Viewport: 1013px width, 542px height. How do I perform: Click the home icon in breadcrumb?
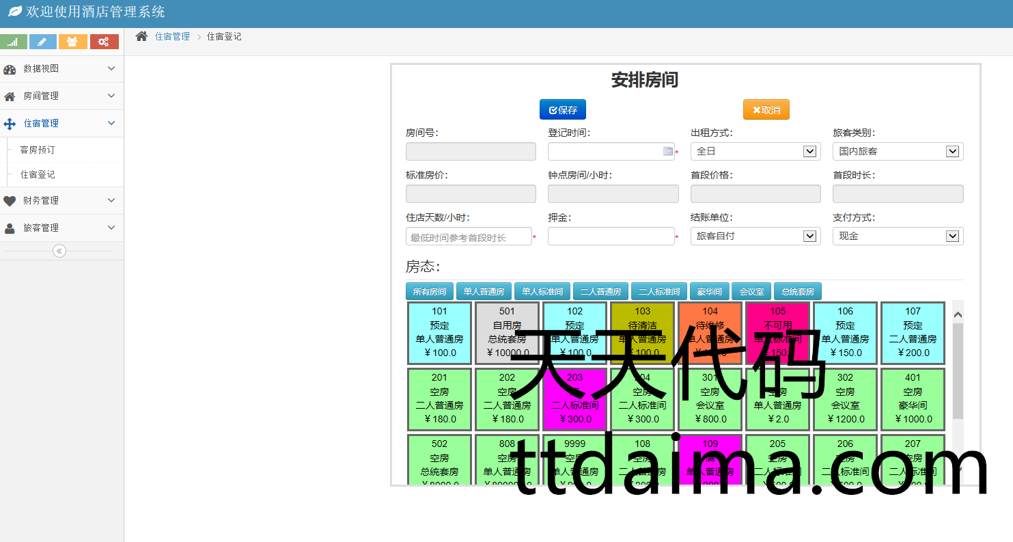[x=141, y=36]
